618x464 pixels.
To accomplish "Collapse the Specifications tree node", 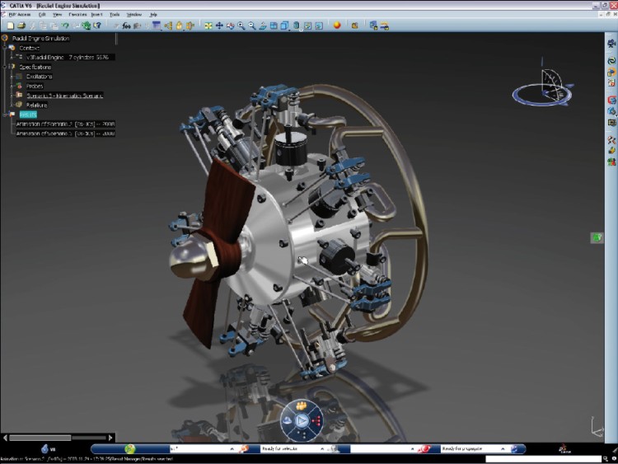I will click(5, 67).
